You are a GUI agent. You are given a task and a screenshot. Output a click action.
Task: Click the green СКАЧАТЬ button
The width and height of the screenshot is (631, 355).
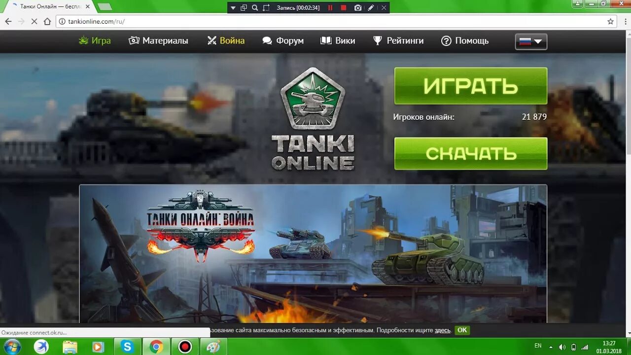tap(471, 153)
